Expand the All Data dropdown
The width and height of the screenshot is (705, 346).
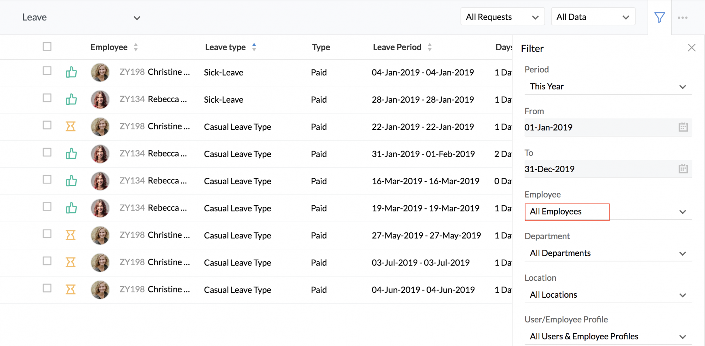[x=593, y=17]
